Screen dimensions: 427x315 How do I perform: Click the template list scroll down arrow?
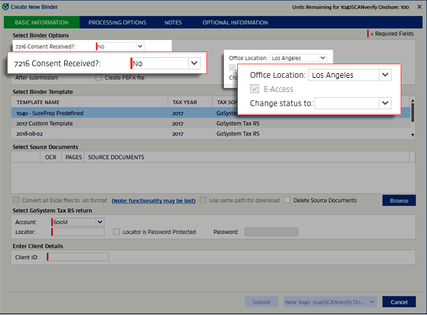412,134
